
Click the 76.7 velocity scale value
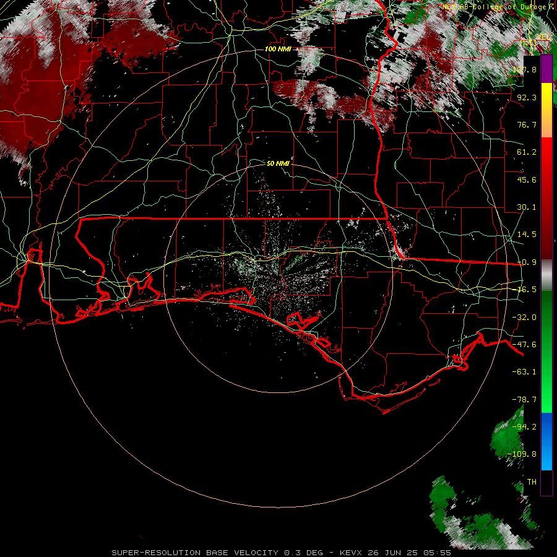(x=527, y=124)
